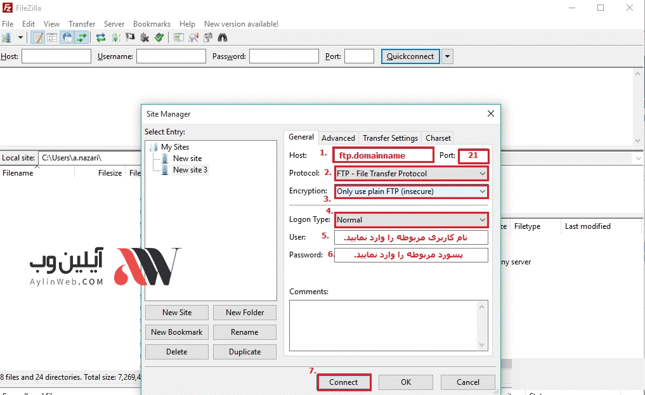
Task: Click the New version available! menu item
Action: coord(241,24)
